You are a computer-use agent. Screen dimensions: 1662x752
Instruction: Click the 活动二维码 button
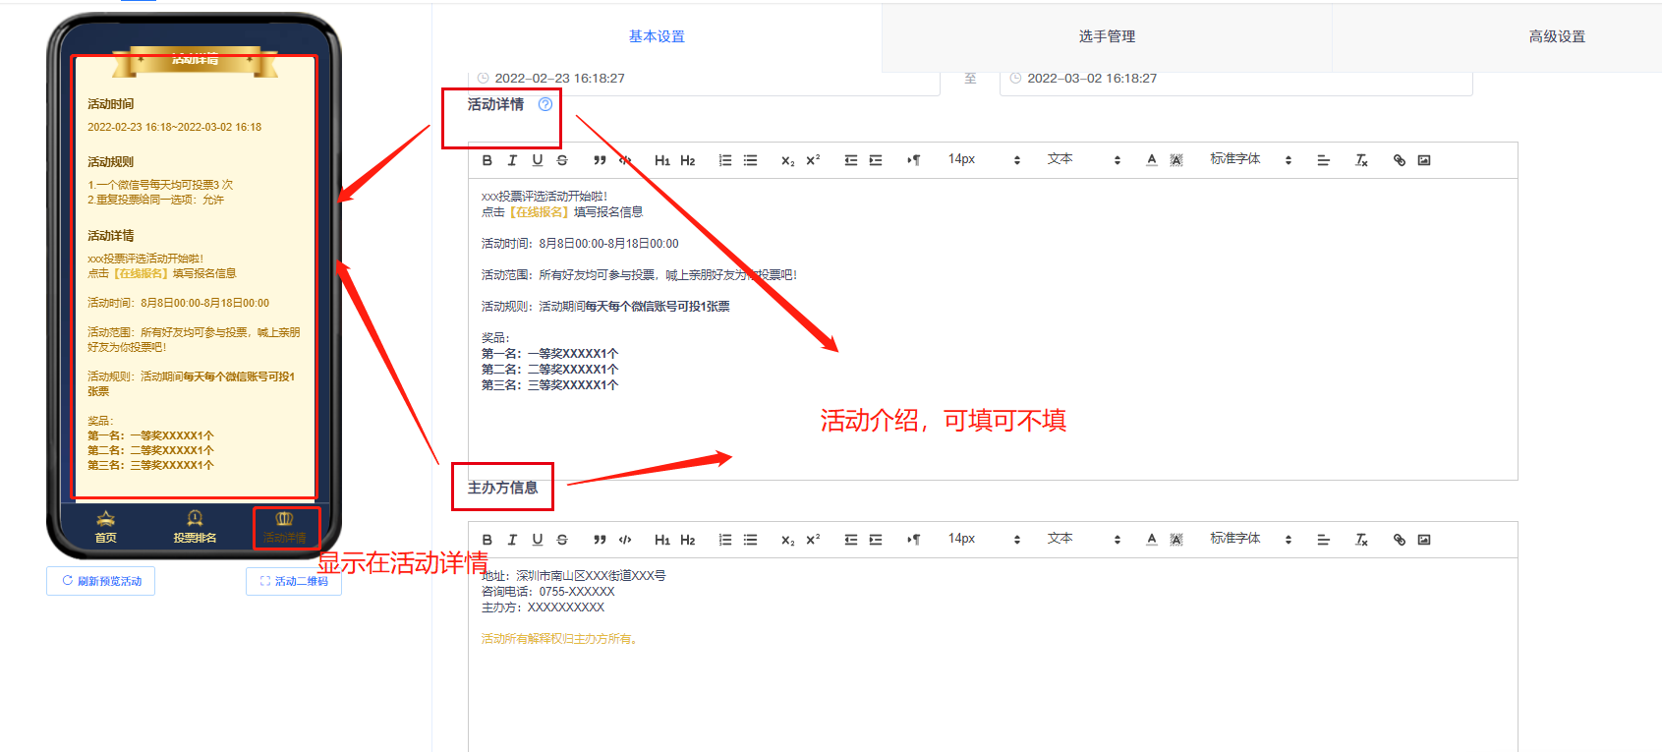click(294, 581)
